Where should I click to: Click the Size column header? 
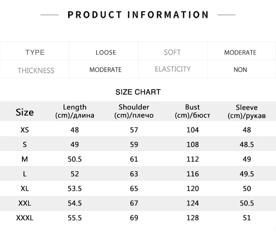(x=25, y=112)
